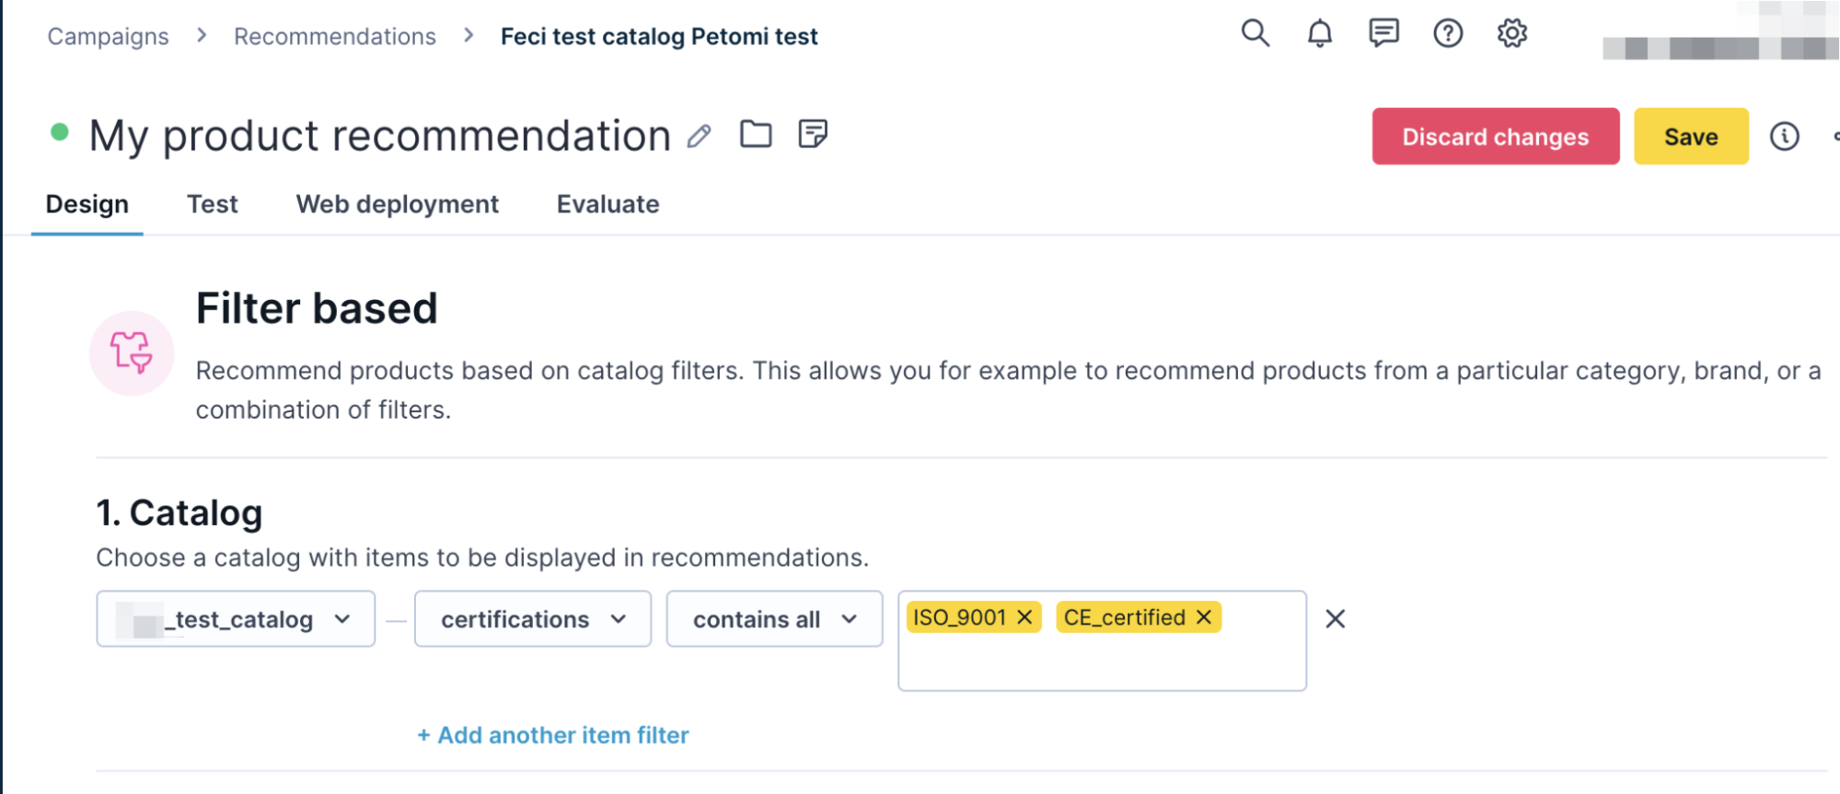The height and width of the screenshot is (794, 1840).
Task: Delete the certifications item filter row
Action: click(x=1335, y=619)
